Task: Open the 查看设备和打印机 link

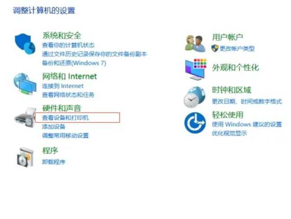Action: (65, 118)
